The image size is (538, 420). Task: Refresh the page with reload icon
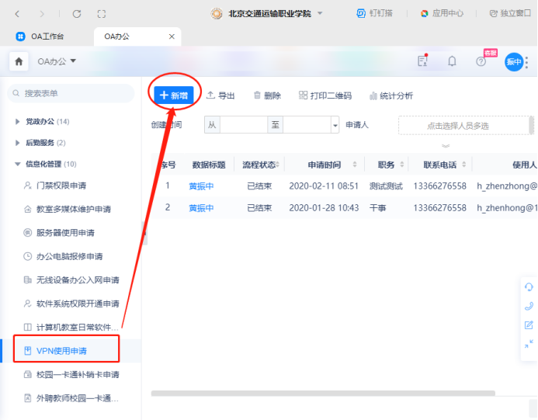76,14
